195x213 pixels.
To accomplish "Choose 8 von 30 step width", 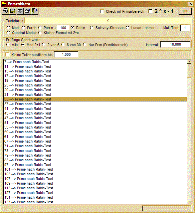I will (63, 44).
